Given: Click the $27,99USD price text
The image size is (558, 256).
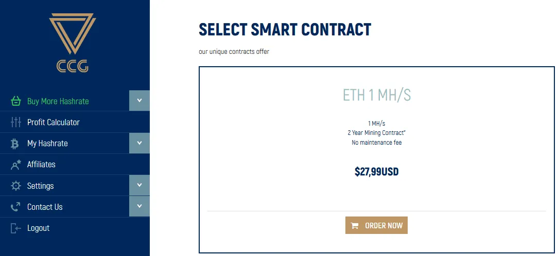Looking at the screenshot, I should coord(376,172).
